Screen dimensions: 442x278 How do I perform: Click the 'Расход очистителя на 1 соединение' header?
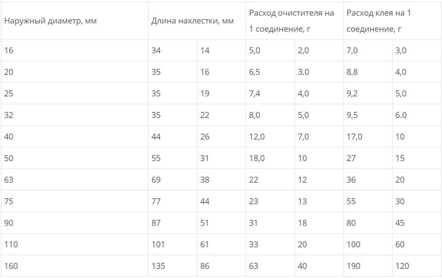291,21
